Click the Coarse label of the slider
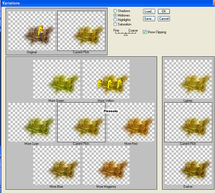This screenshot has height=193, width=215. pyautogui.click(x=133, y=30)
